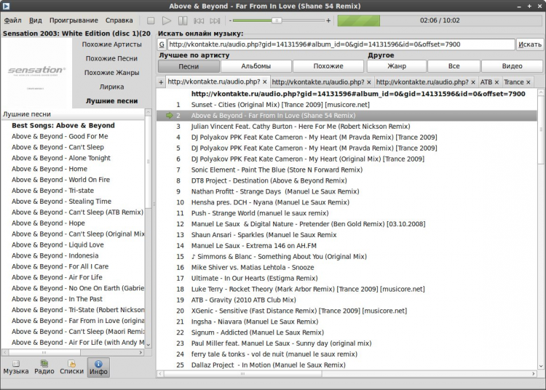Click right arrow of playlist horizontal scrollbar

(x=534, y=374)
